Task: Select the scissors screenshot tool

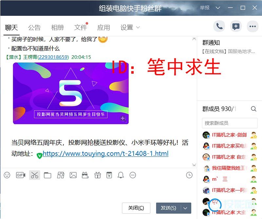Action: click(35, 175)
